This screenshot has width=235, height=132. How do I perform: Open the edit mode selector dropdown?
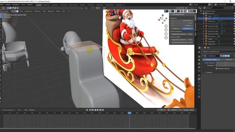tap(5, 11)
